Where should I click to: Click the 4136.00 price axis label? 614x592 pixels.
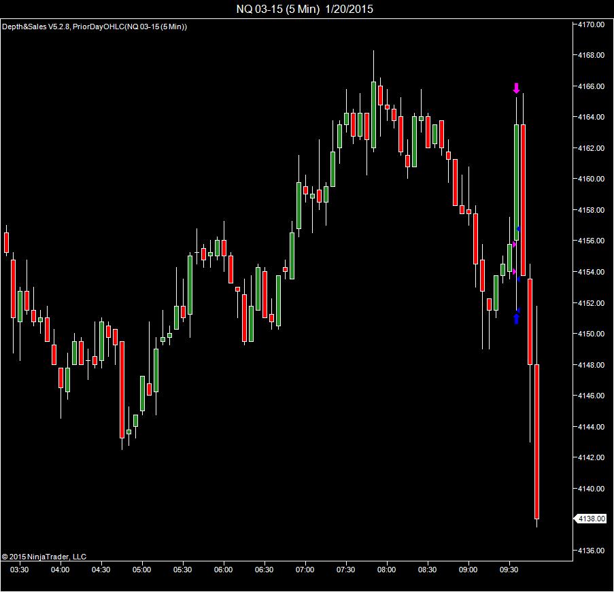592,550
